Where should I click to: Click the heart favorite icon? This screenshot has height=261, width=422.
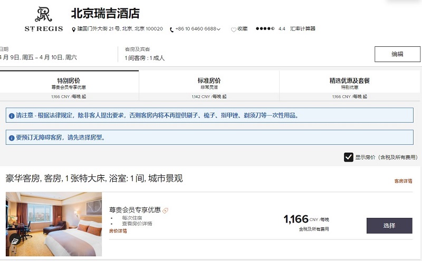click(233, 29)
